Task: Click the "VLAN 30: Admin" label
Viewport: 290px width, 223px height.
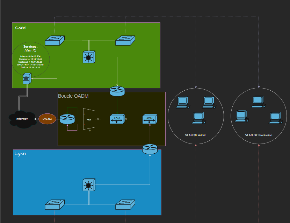Action: [x=196, y=135]
